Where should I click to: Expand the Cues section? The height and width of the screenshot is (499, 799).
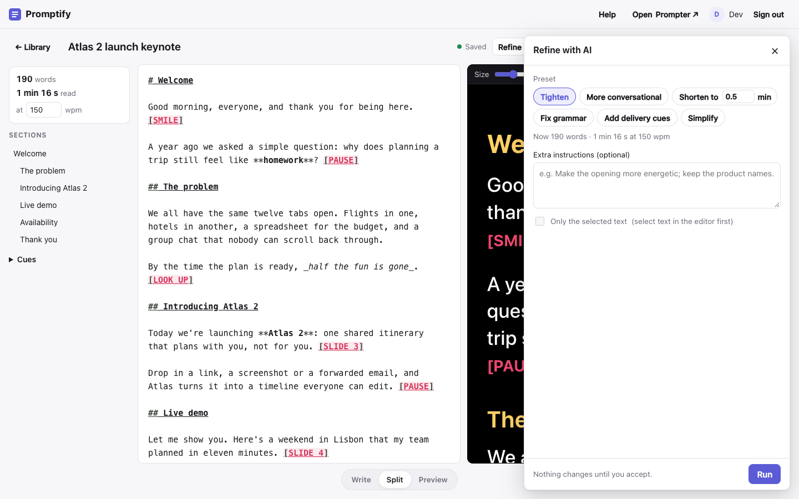coord(22,259)
